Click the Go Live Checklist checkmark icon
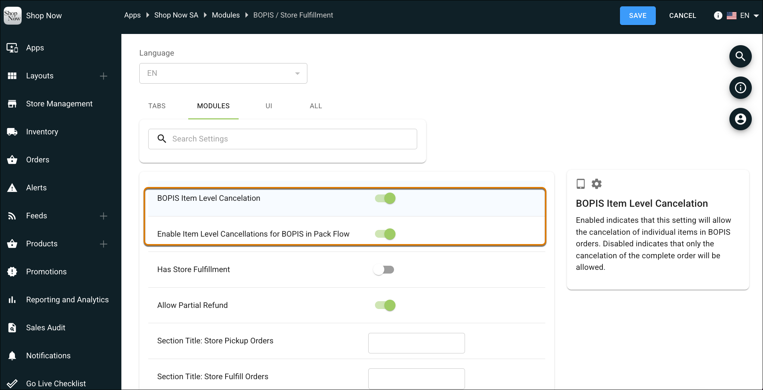Screen dimensions: 763x390 [12, 384]
